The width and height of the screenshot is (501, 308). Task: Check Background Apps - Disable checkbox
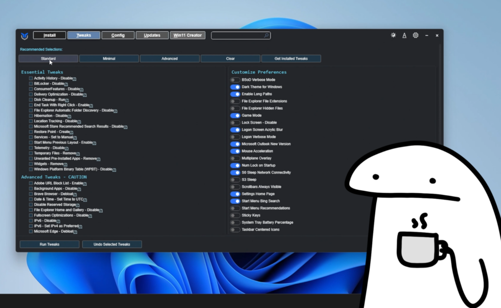coord(31,189)
